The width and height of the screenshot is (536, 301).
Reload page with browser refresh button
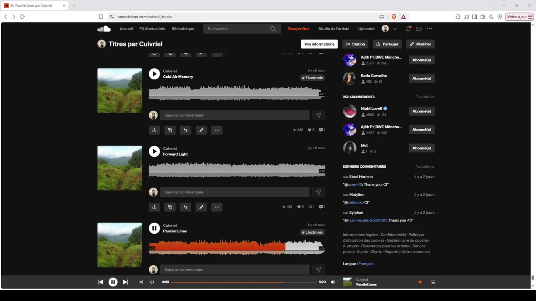click(x=22, y=17)
